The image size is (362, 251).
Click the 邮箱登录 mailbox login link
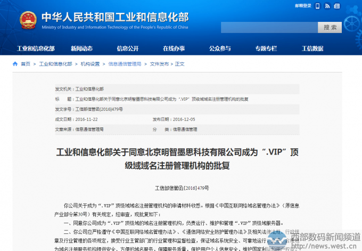point(302,6)
